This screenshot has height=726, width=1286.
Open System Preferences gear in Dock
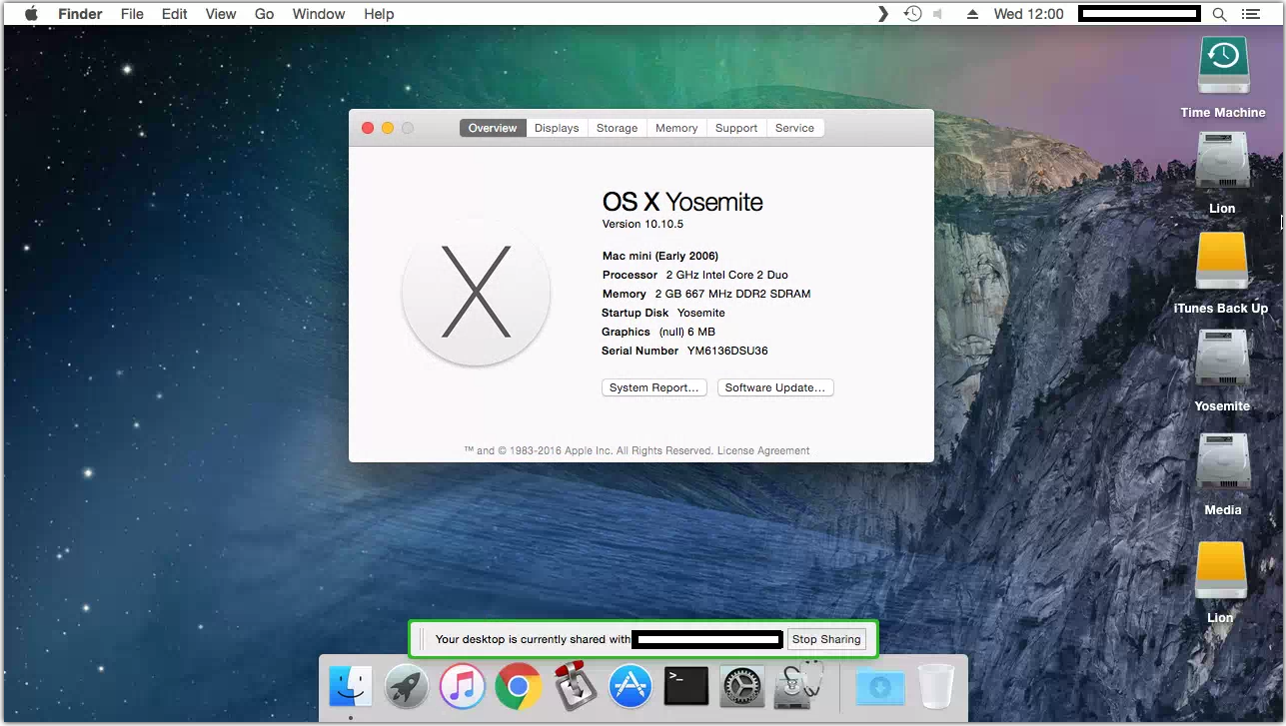pos(742,686)
